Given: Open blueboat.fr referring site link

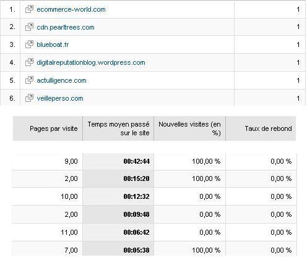Looking at the screenshot, I should [x=53, y=44].
